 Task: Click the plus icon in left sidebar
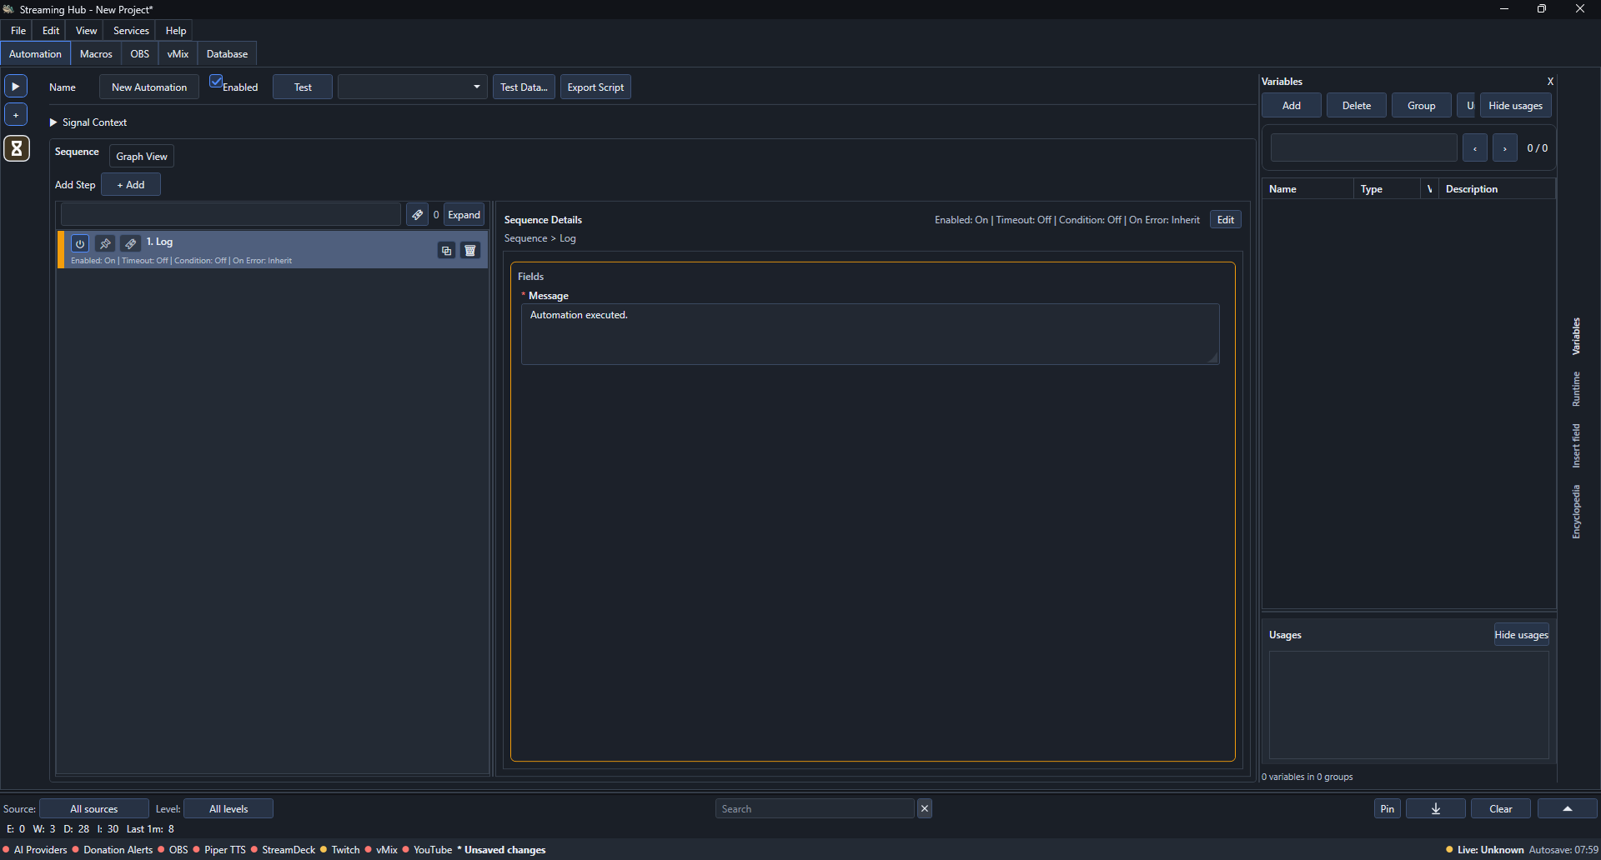(16, 115)
